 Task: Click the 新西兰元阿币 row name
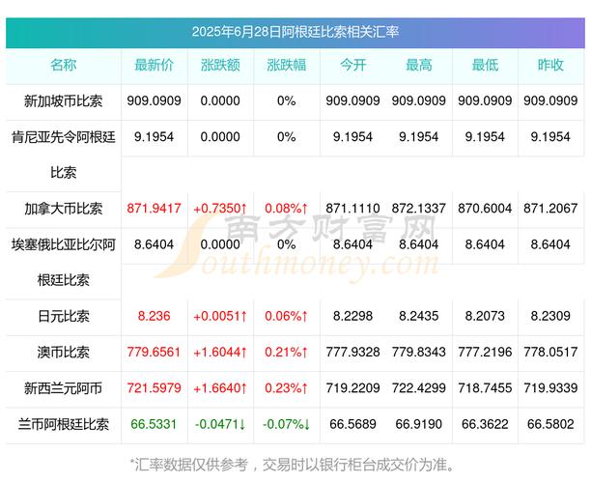[x=64, y=387]
